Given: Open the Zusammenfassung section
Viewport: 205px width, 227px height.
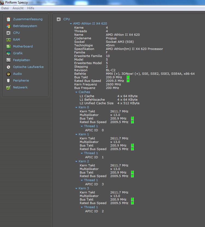Looking at the screenshot, I should click(28, 19).
